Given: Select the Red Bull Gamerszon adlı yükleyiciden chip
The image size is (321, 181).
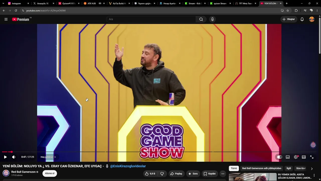Looking at the screenshot, I should click(x=262, y=168).
